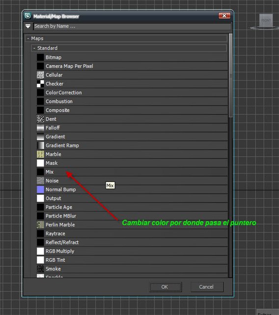Click the Composite map icon

[40, 110]
